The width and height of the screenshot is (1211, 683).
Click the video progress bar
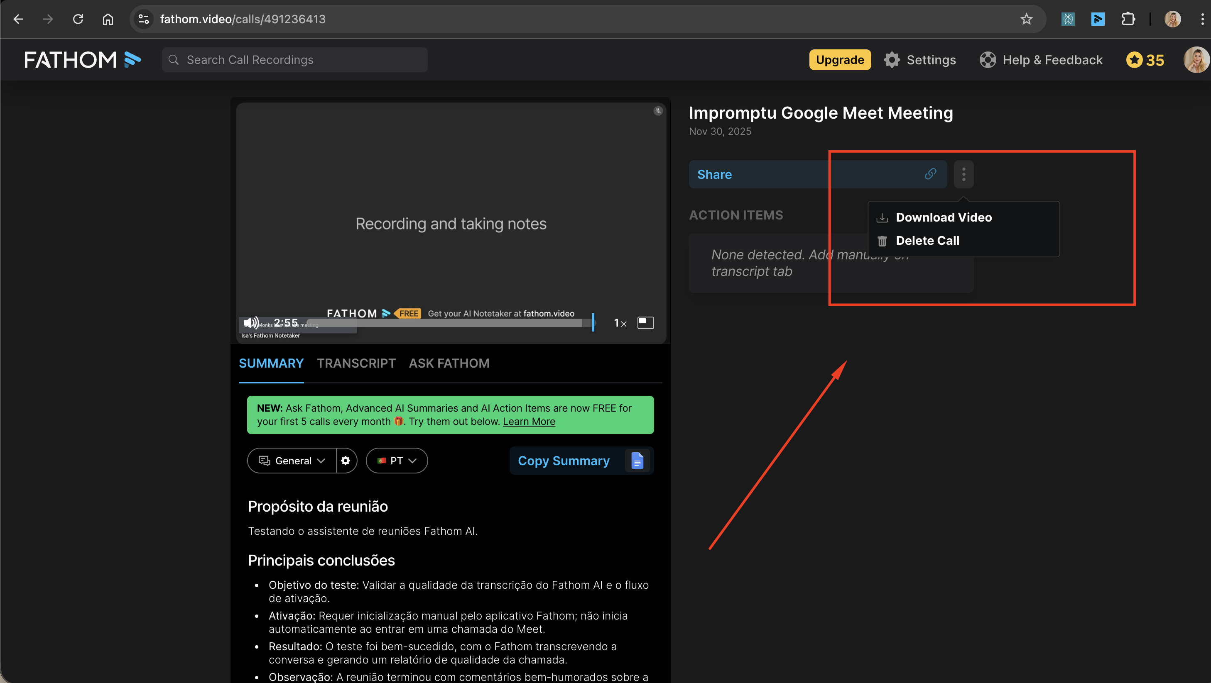(446, 323)
